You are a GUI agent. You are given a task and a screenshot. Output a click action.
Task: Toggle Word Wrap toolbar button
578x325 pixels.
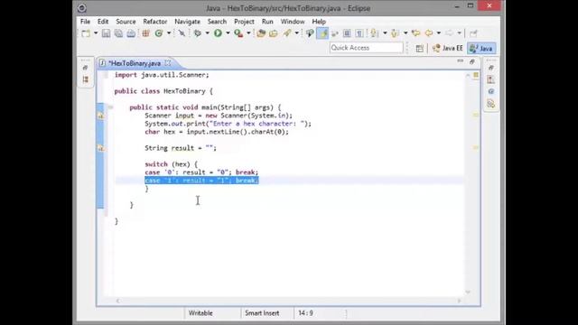(335, 33)
